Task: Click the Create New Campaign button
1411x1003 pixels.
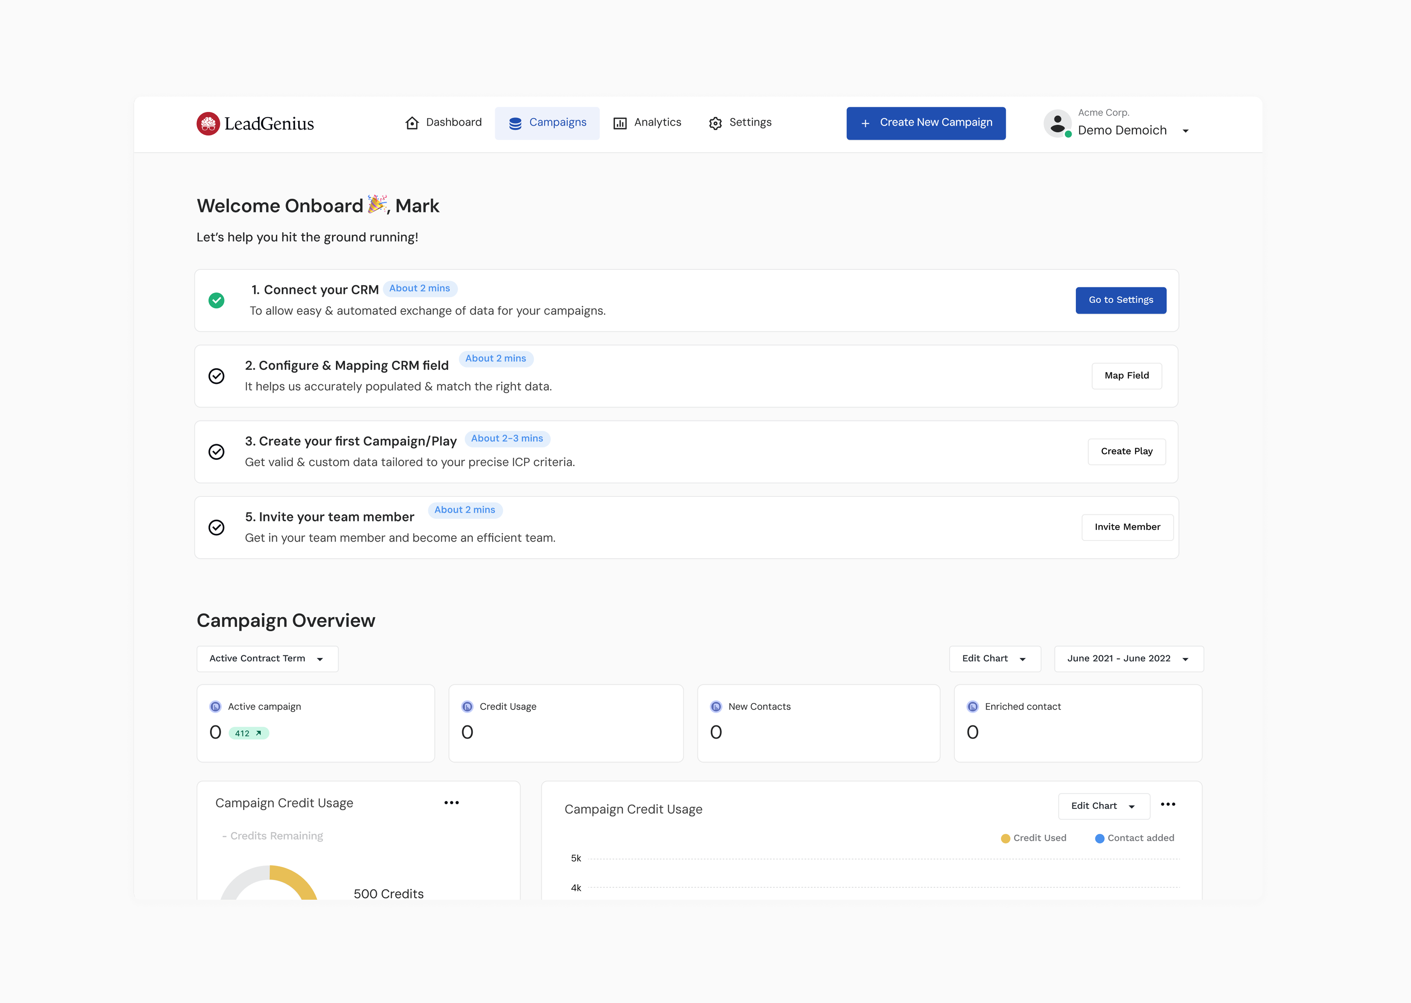Action: click(x=925, y=123)
